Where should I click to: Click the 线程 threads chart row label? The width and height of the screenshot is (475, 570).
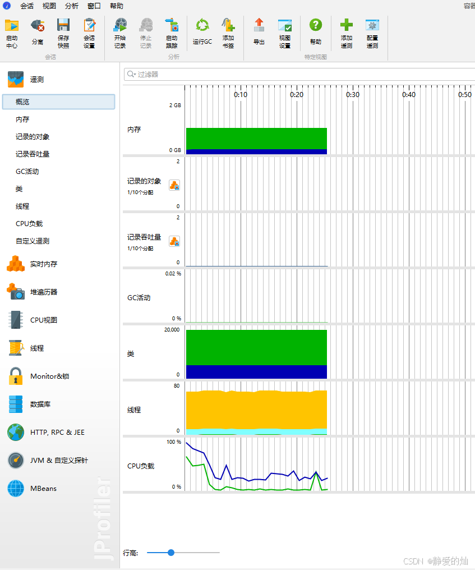point(133,410)
